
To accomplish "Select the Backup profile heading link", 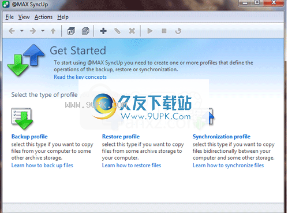I will (x=29, y=137).
